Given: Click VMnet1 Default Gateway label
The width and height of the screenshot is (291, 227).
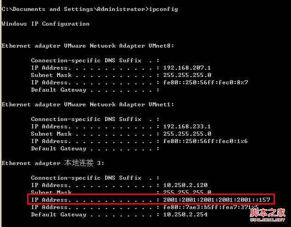Looking at the screenshot, I should tap(58, 149).
